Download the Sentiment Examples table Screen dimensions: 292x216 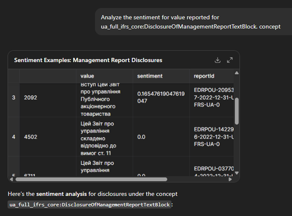218,60
